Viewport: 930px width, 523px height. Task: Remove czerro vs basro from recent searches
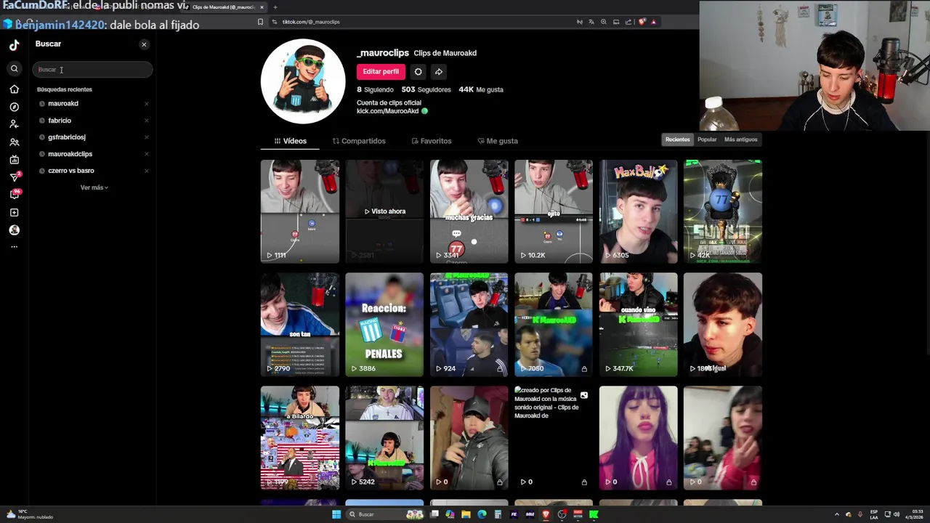[146, 171]
